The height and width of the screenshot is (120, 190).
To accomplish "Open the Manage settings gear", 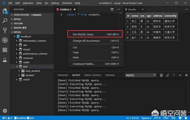I will pyautogui.click(x=5, y=111).
